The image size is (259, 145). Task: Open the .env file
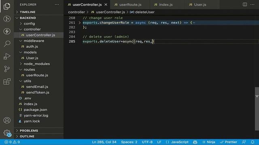click(39, 98)
